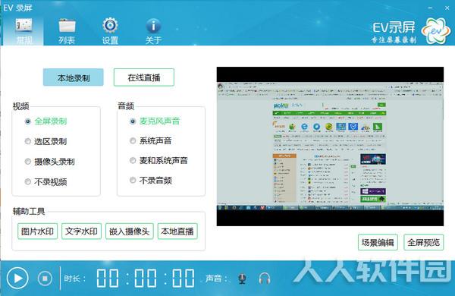This screenshot has height=296, width=455.
Task: Select 摄像头录制 radio option
Action: coord(49,162)
